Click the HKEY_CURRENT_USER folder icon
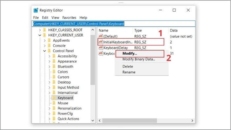231x130 pixels. tap(45, 35)
